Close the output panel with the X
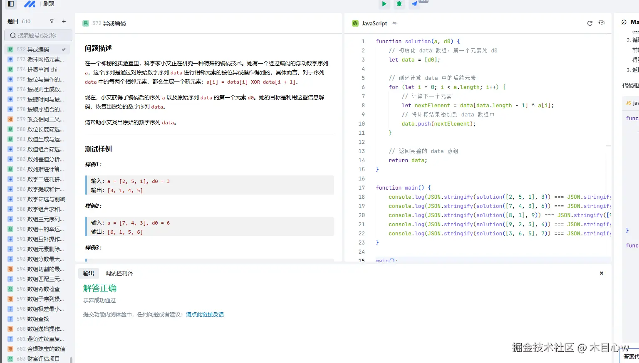 coord(602,273)
